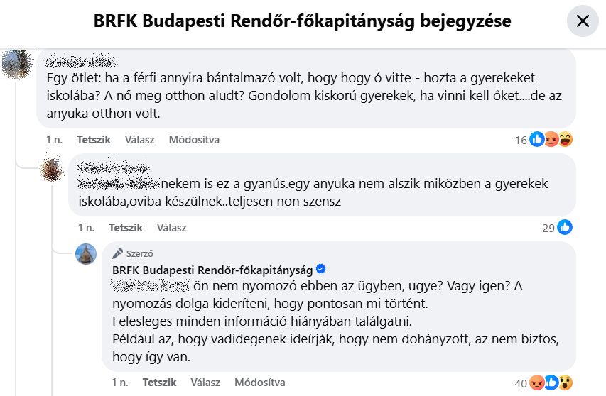Click Tetszik under the BRFK reply
This screenshot has width=606, height=396.
(x=159, y=382)
